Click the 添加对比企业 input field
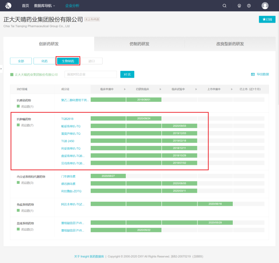This screenshot has width=279, height=263. click(x=91, y=74)
